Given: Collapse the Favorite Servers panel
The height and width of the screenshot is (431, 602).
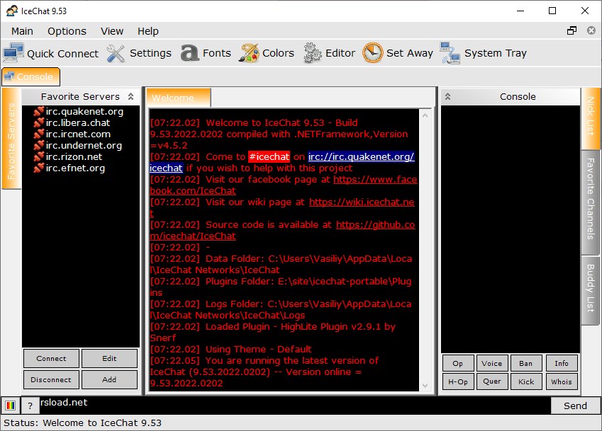Looking at the screenshot, I should [x=130, y=96].
